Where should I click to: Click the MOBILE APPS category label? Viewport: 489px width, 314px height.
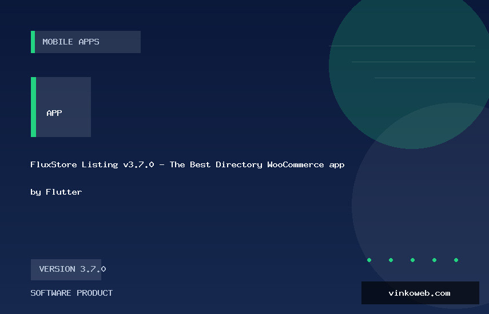tap(86, 42)
